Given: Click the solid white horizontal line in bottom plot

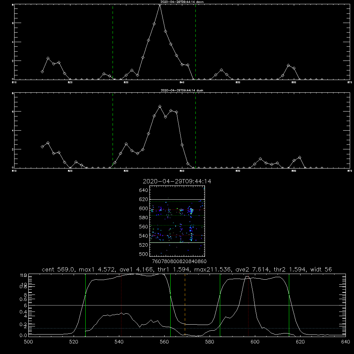Looking at the screenshot, I should 187,305.
